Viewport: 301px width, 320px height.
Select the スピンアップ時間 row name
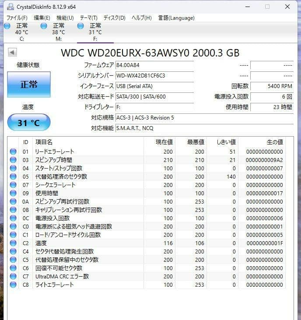coord(54,160)
